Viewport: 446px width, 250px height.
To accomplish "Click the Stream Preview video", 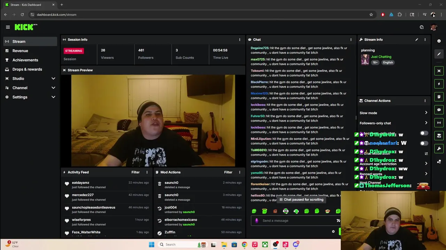I will tap(153, 120).
